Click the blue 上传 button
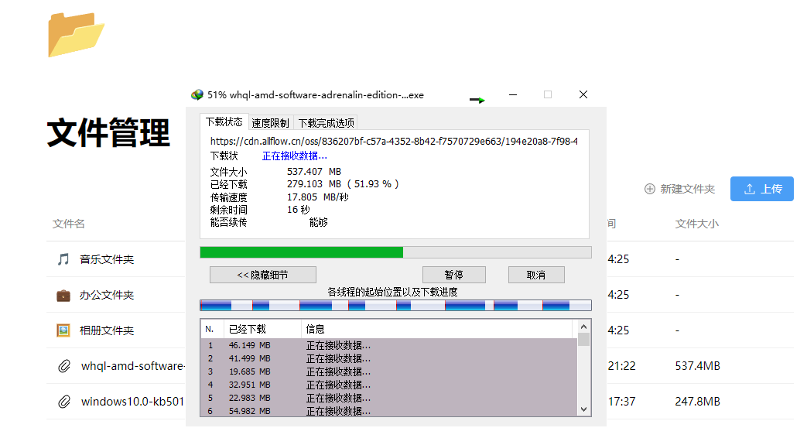 click(761, 189)
